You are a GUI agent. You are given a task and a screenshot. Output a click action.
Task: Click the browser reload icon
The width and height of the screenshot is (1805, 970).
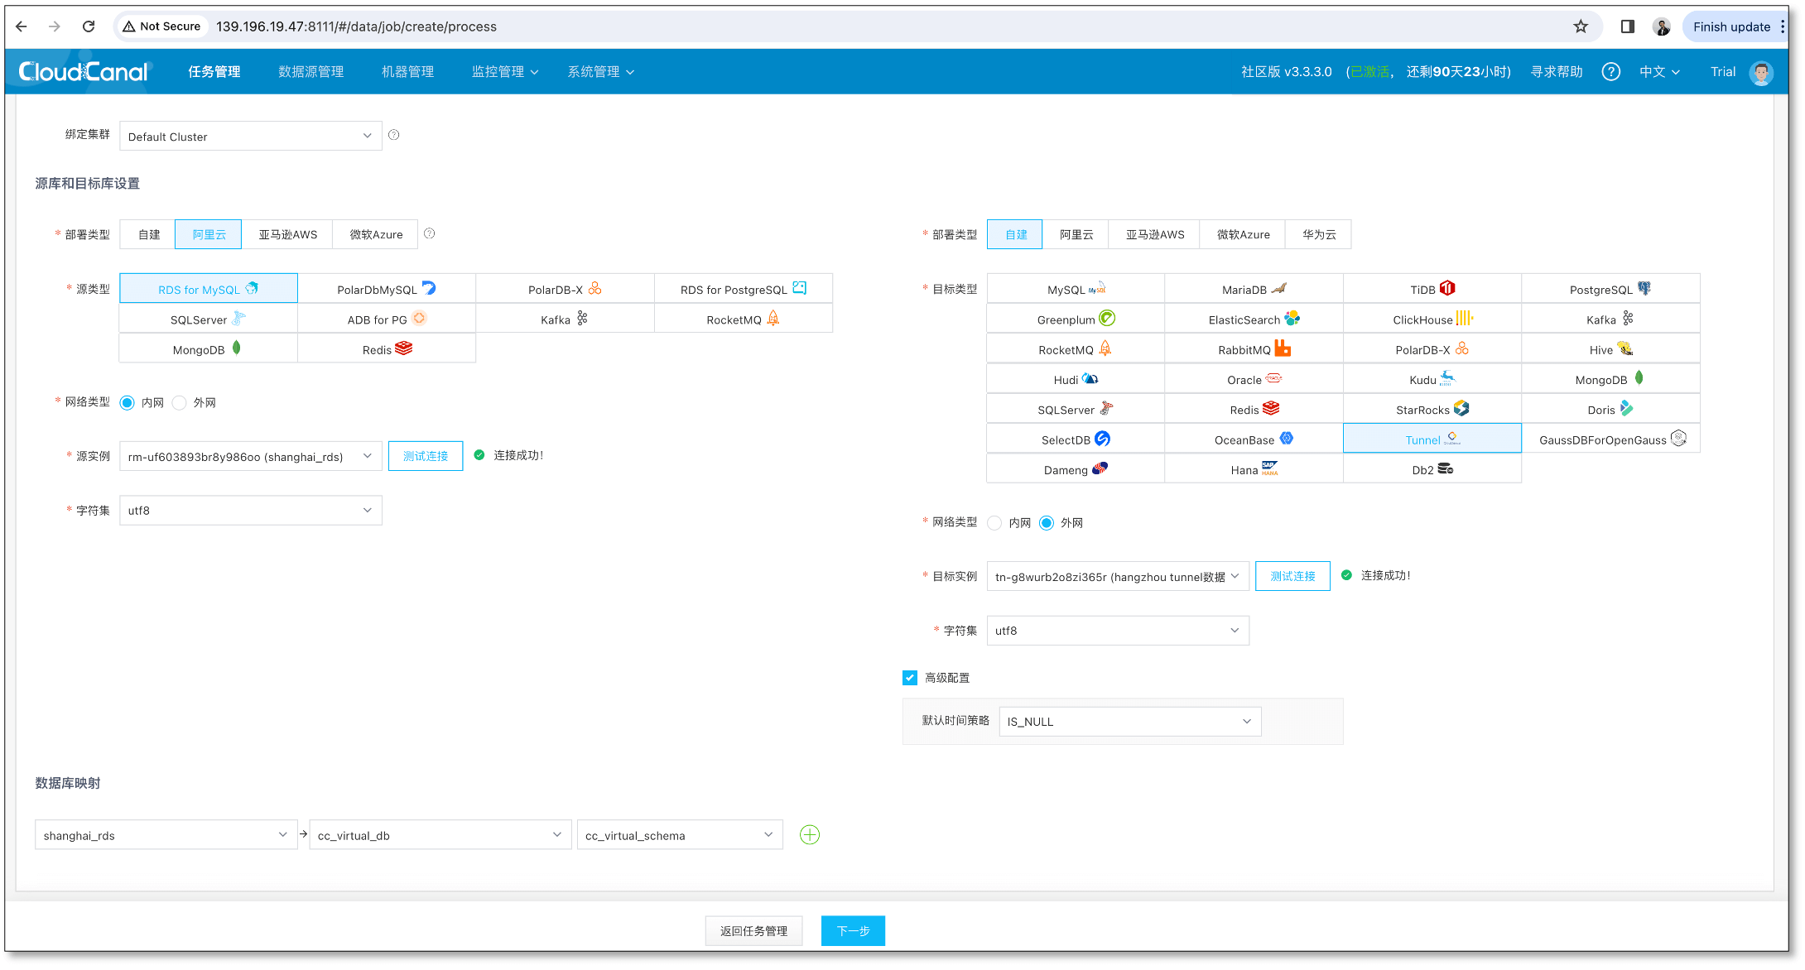(x=89, y=26)
